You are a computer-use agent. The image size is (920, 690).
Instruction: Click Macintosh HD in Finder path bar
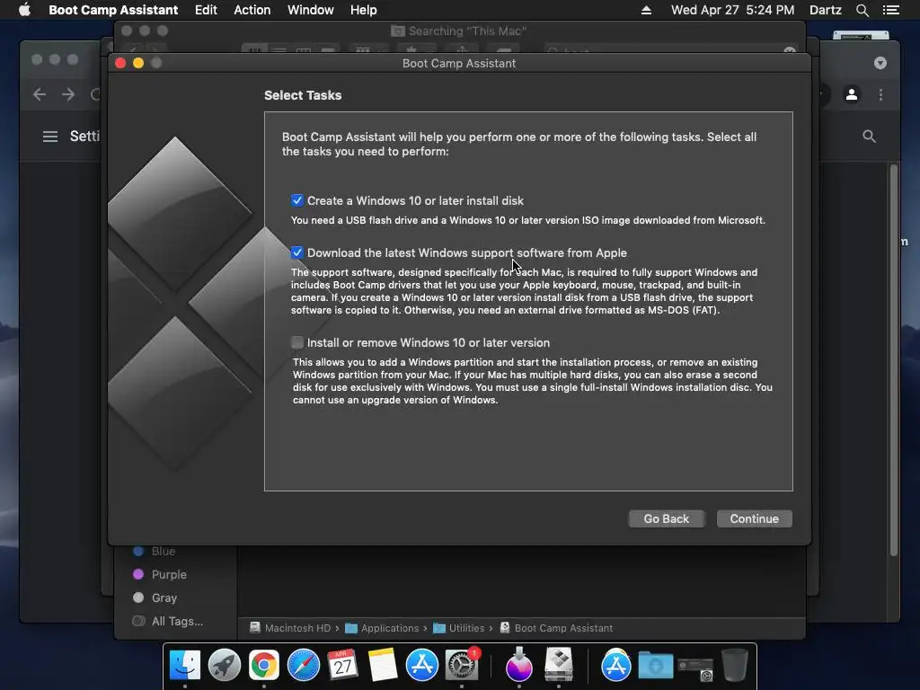point(290,628)
